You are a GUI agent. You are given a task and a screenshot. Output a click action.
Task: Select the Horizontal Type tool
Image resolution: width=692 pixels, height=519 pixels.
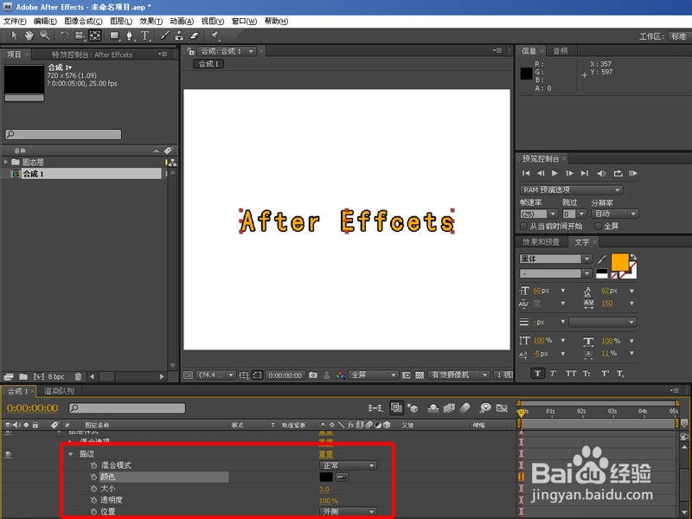(145, 35)
